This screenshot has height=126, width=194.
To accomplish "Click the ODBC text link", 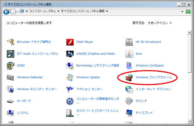I will click(21, 65).
